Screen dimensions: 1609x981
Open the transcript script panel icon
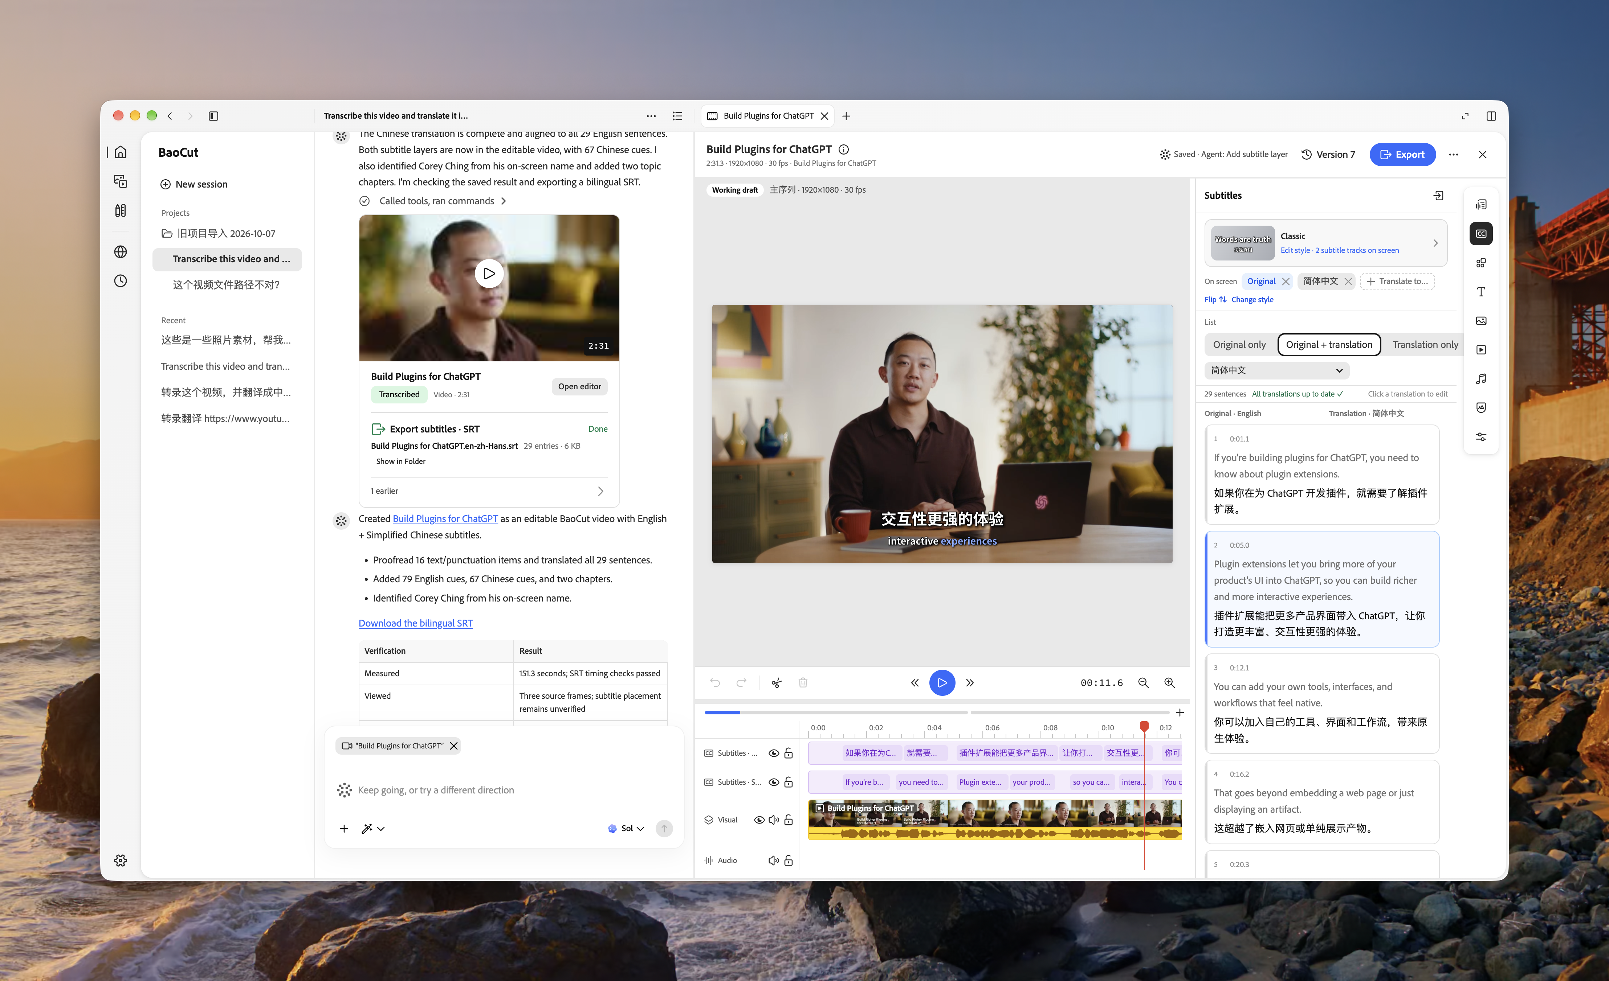pos(1480,205)
